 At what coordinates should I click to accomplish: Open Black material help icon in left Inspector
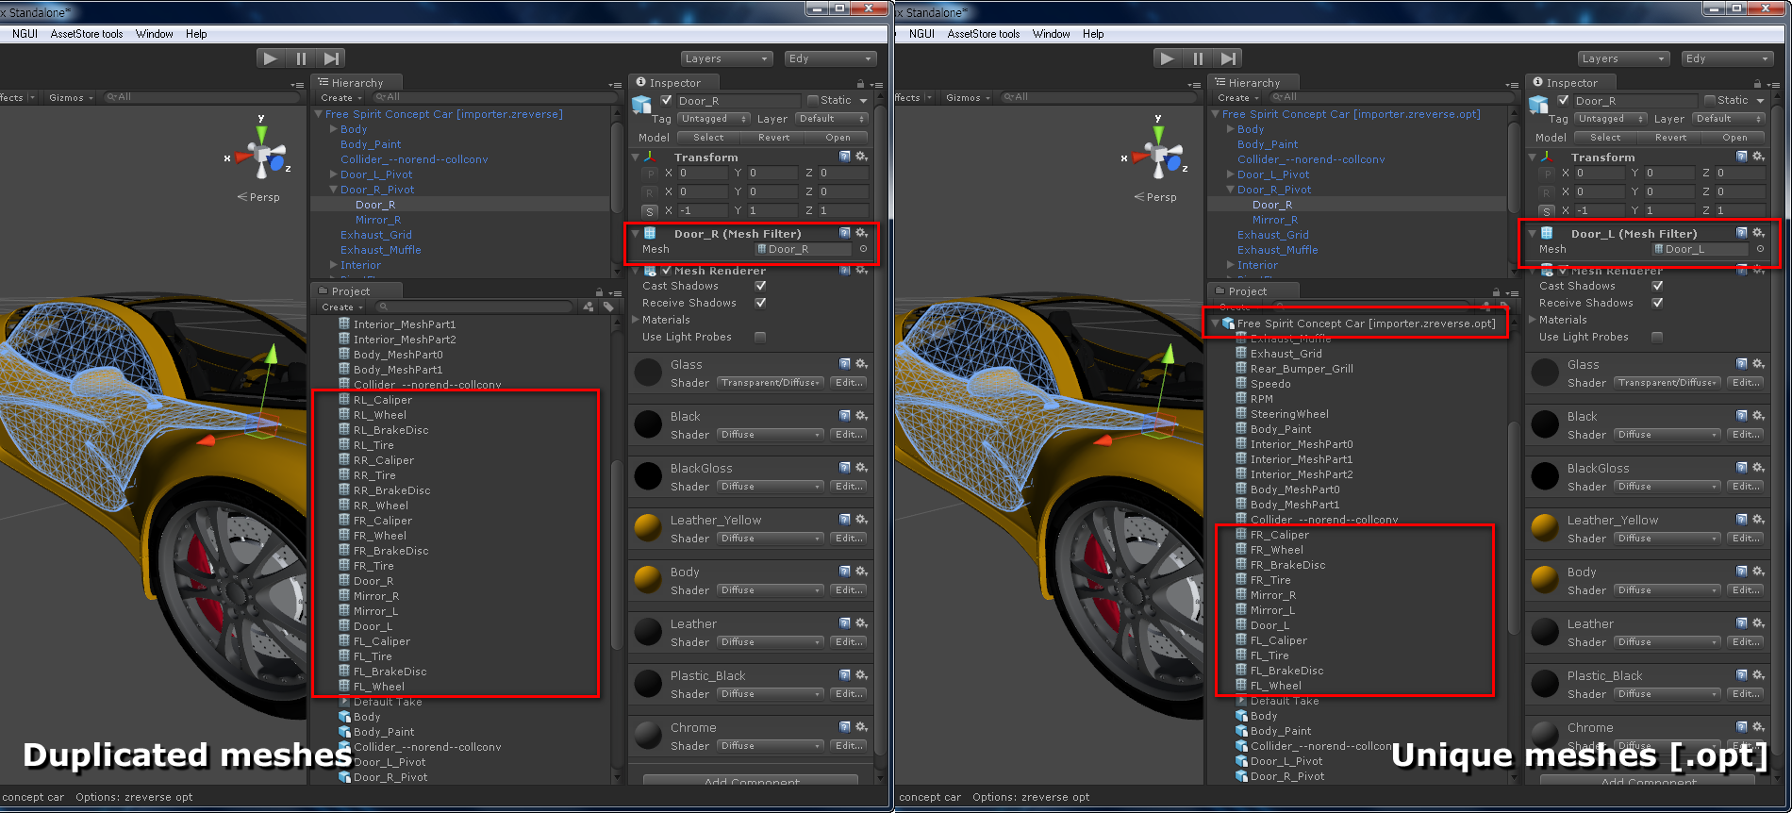pyautogui.click(x=845, y=416)
